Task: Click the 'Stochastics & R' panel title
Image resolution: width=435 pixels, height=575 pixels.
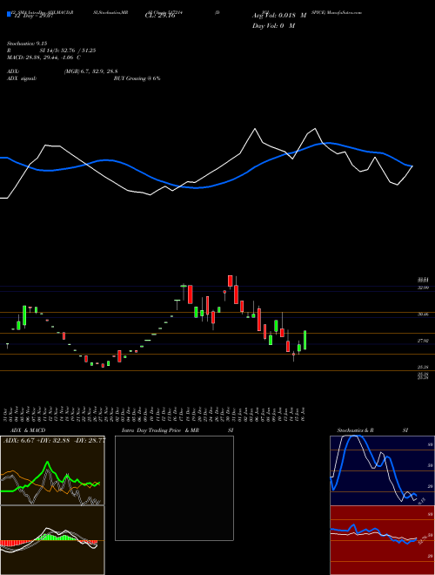Action: [x=356, y=430]
